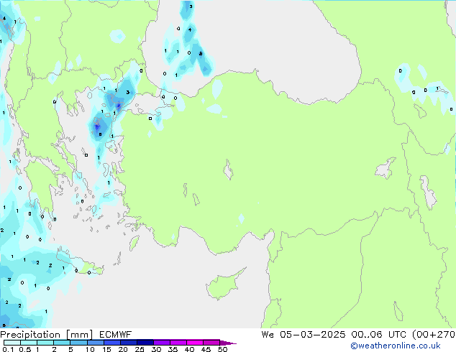
Task: Click the 'ECMWF' model label
Action: click(x=116, y=335)
